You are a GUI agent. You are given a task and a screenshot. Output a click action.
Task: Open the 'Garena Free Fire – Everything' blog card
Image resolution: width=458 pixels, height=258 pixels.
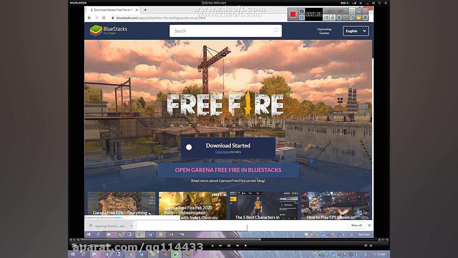(122, 205)
